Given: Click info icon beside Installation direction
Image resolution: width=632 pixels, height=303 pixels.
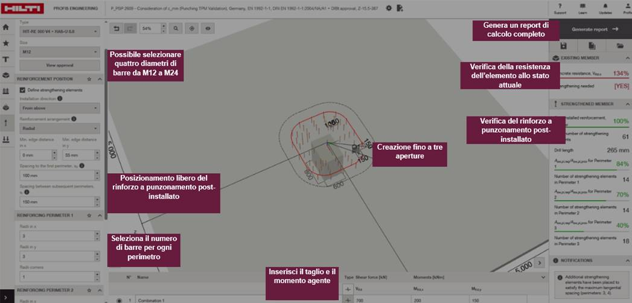Looking at the screenshot, I should click(60, 98).
